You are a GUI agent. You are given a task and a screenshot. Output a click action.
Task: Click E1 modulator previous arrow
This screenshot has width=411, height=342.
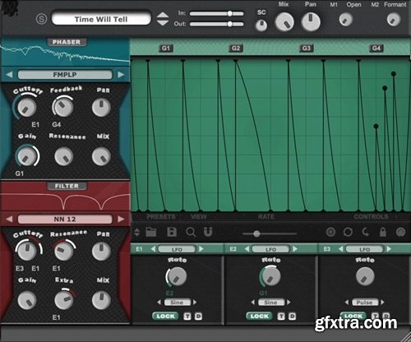point(153,249)
